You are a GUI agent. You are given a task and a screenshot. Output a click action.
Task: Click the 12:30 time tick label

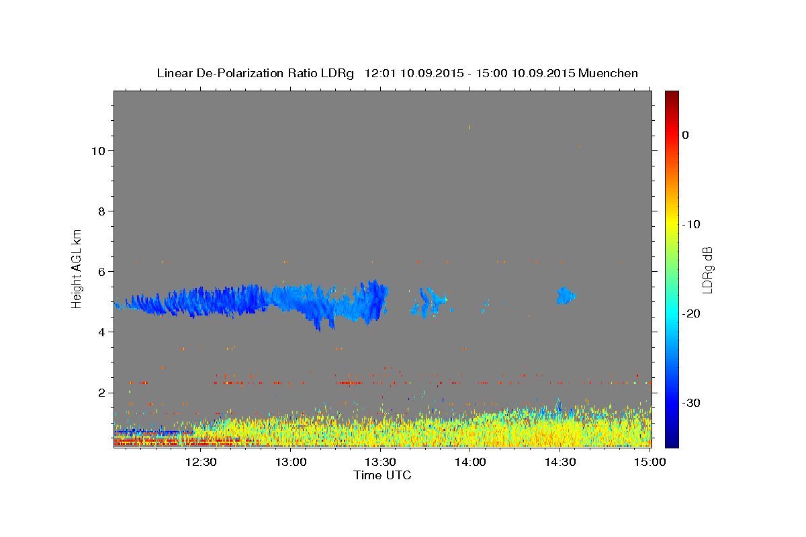click(200, 462)
